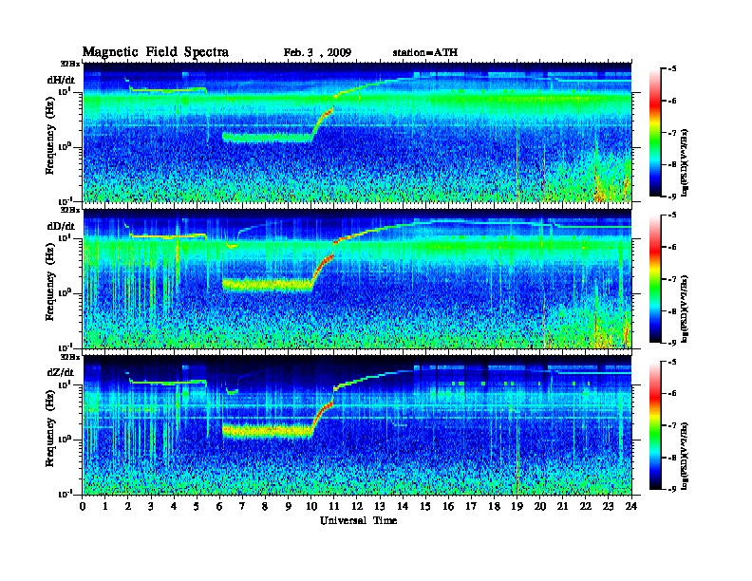Click hour 17 on the Universal Time axis

472,506
